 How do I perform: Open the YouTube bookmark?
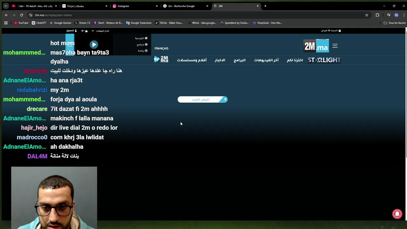click(21, 23)
